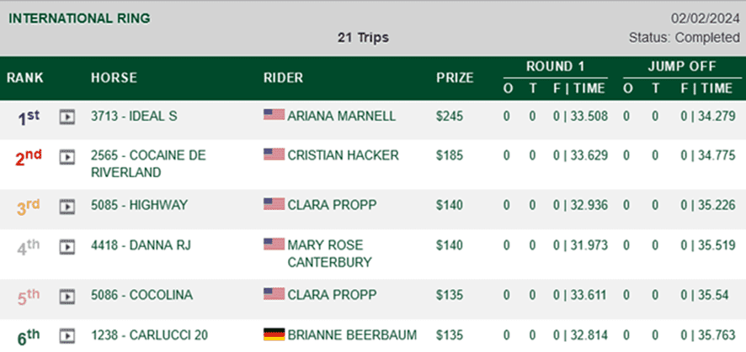Open video icon next to COCOLINA
746x352 pixels.
point(67,296)
